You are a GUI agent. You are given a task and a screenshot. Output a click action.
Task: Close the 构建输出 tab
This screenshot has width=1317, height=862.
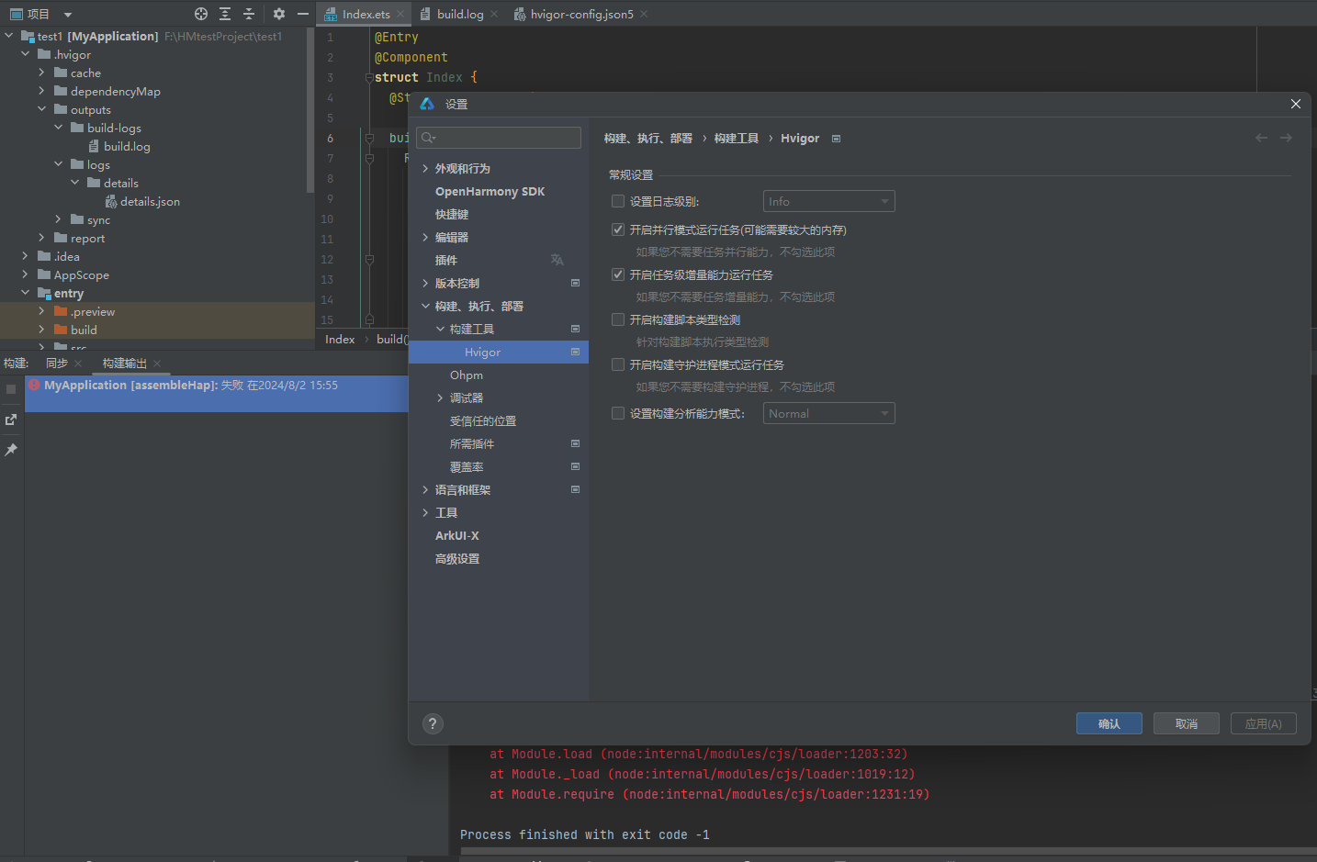coord(157,364)
